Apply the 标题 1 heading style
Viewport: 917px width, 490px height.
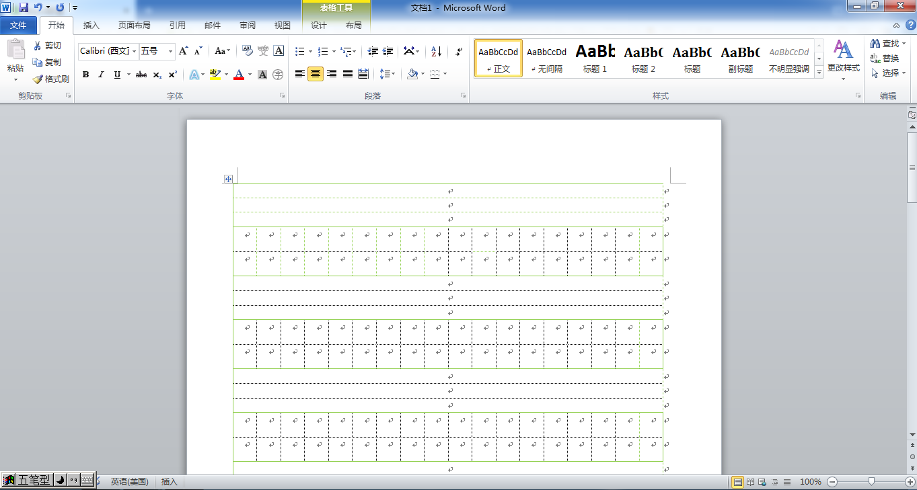[595, 58]
